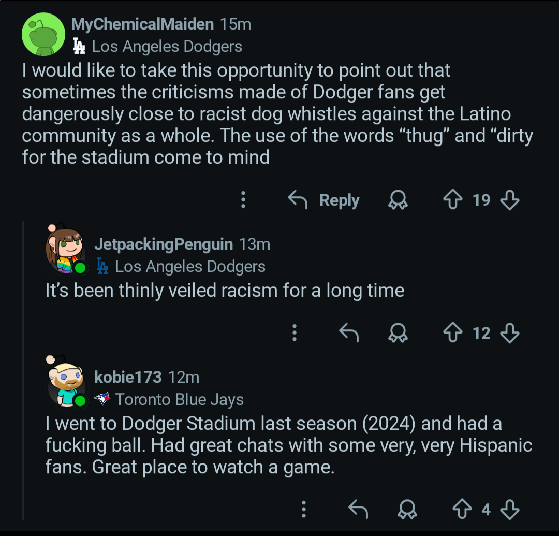The width and height of the screenshot is (559, 536).
Task: Open three-dot menu on kobie173's comment
Action: click(304, 510)
